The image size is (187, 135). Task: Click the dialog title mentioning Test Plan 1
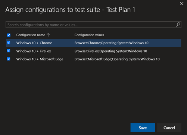[x=70, y=10]
